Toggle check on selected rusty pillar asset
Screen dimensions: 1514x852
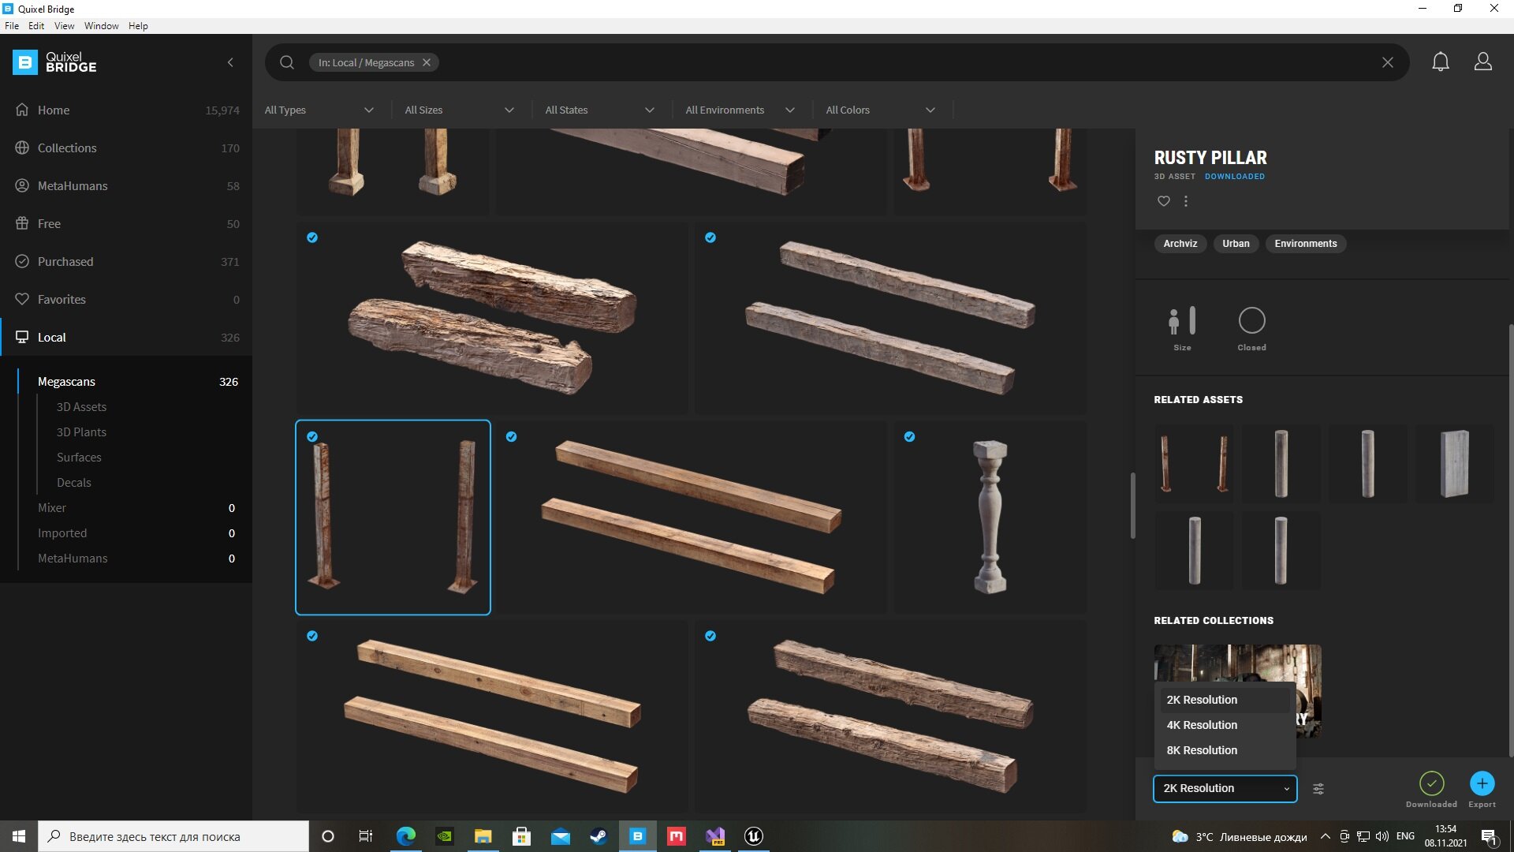click(x=312, y=436)
